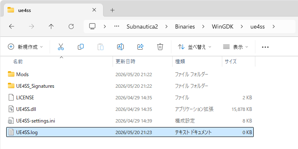The width and height of the screenshot is (298, 149).
Task: Click the テキスト ドキュメント type cell
Action: (x=193, y=132)
